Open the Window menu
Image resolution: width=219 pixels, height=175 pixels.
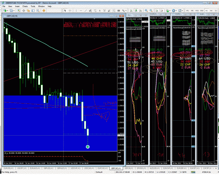pyautogui.click(x=41, y=6)
